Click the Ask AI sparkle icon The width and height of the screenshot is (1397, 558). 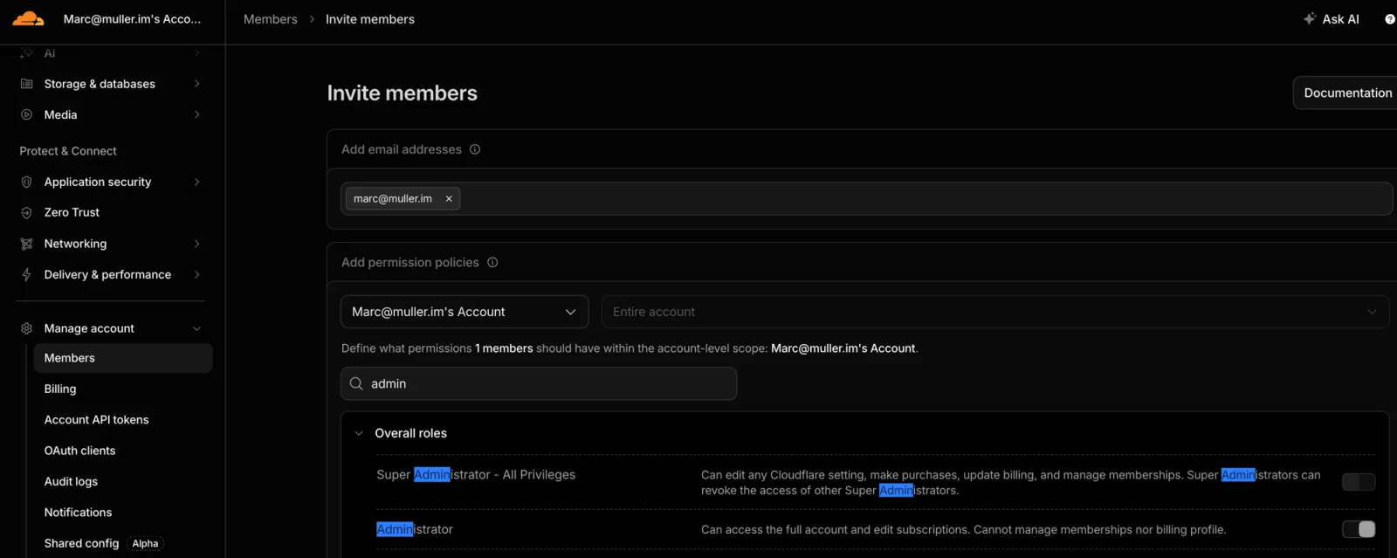tap(1310, 18)
